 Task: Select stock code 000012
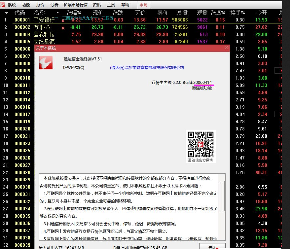[x=22, y=92]
